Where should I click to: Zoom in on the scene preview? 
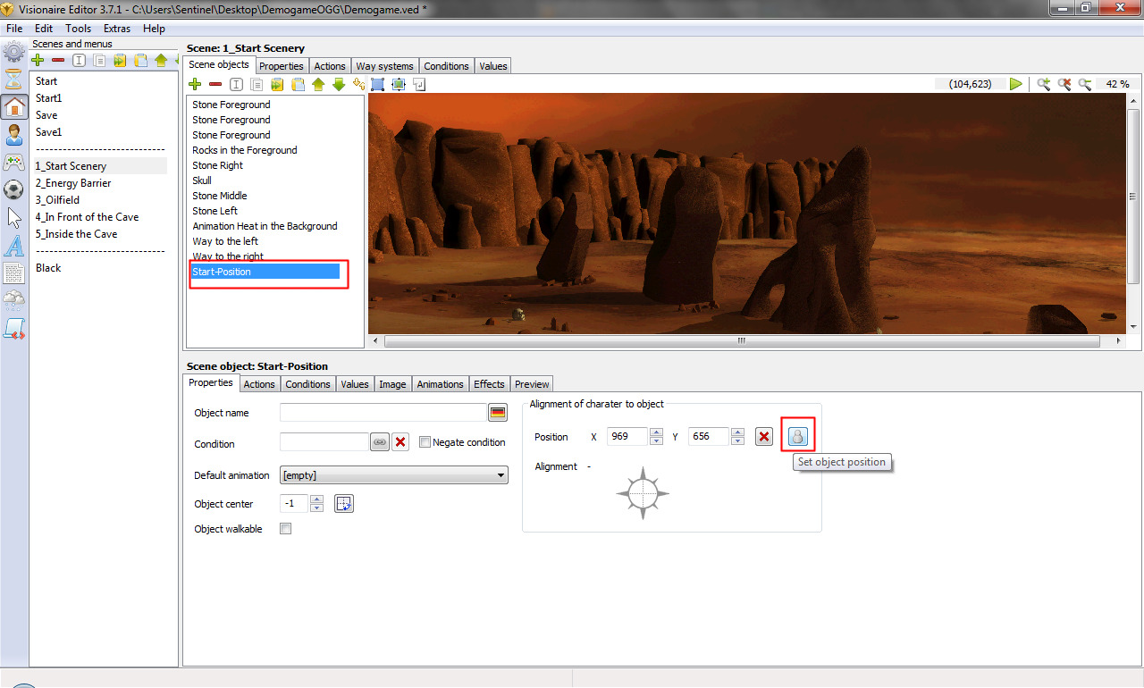1044,84
